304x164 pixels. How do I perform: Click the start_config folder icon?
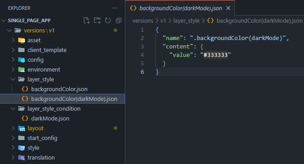coord(21,138)
